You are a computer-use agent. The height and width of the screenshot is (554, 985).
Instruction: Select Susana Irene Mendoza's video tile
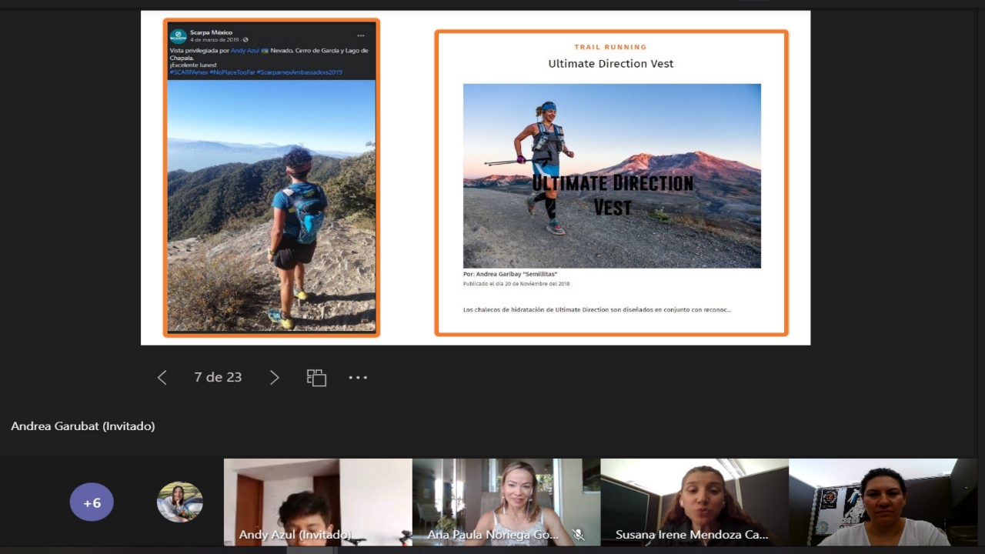pyautogui.click(x=695, y=502)
